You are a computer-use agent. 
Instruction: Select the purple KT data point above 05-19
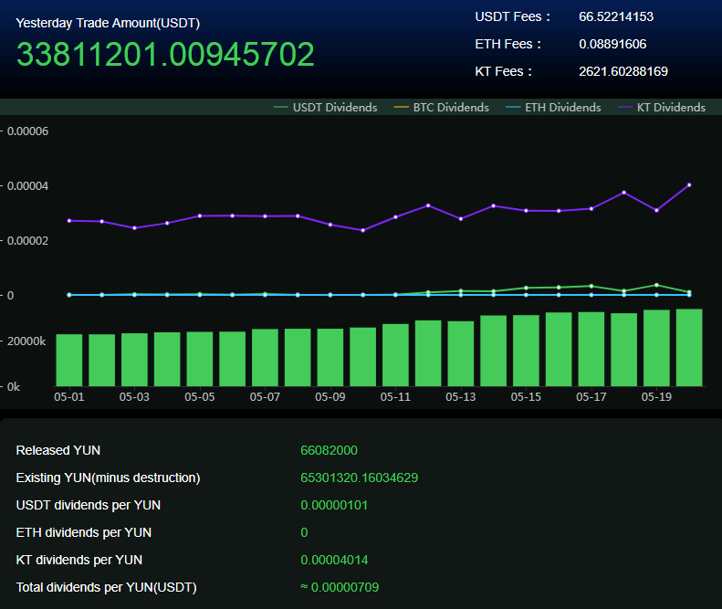click(656, 211)
